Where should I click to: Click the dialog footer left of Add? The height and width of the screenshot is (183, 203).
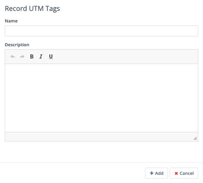pyautogui.click(x=72, y=173)
